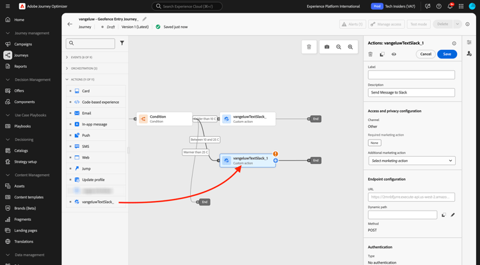Open the app switcher grid

[x=461, y=6]
